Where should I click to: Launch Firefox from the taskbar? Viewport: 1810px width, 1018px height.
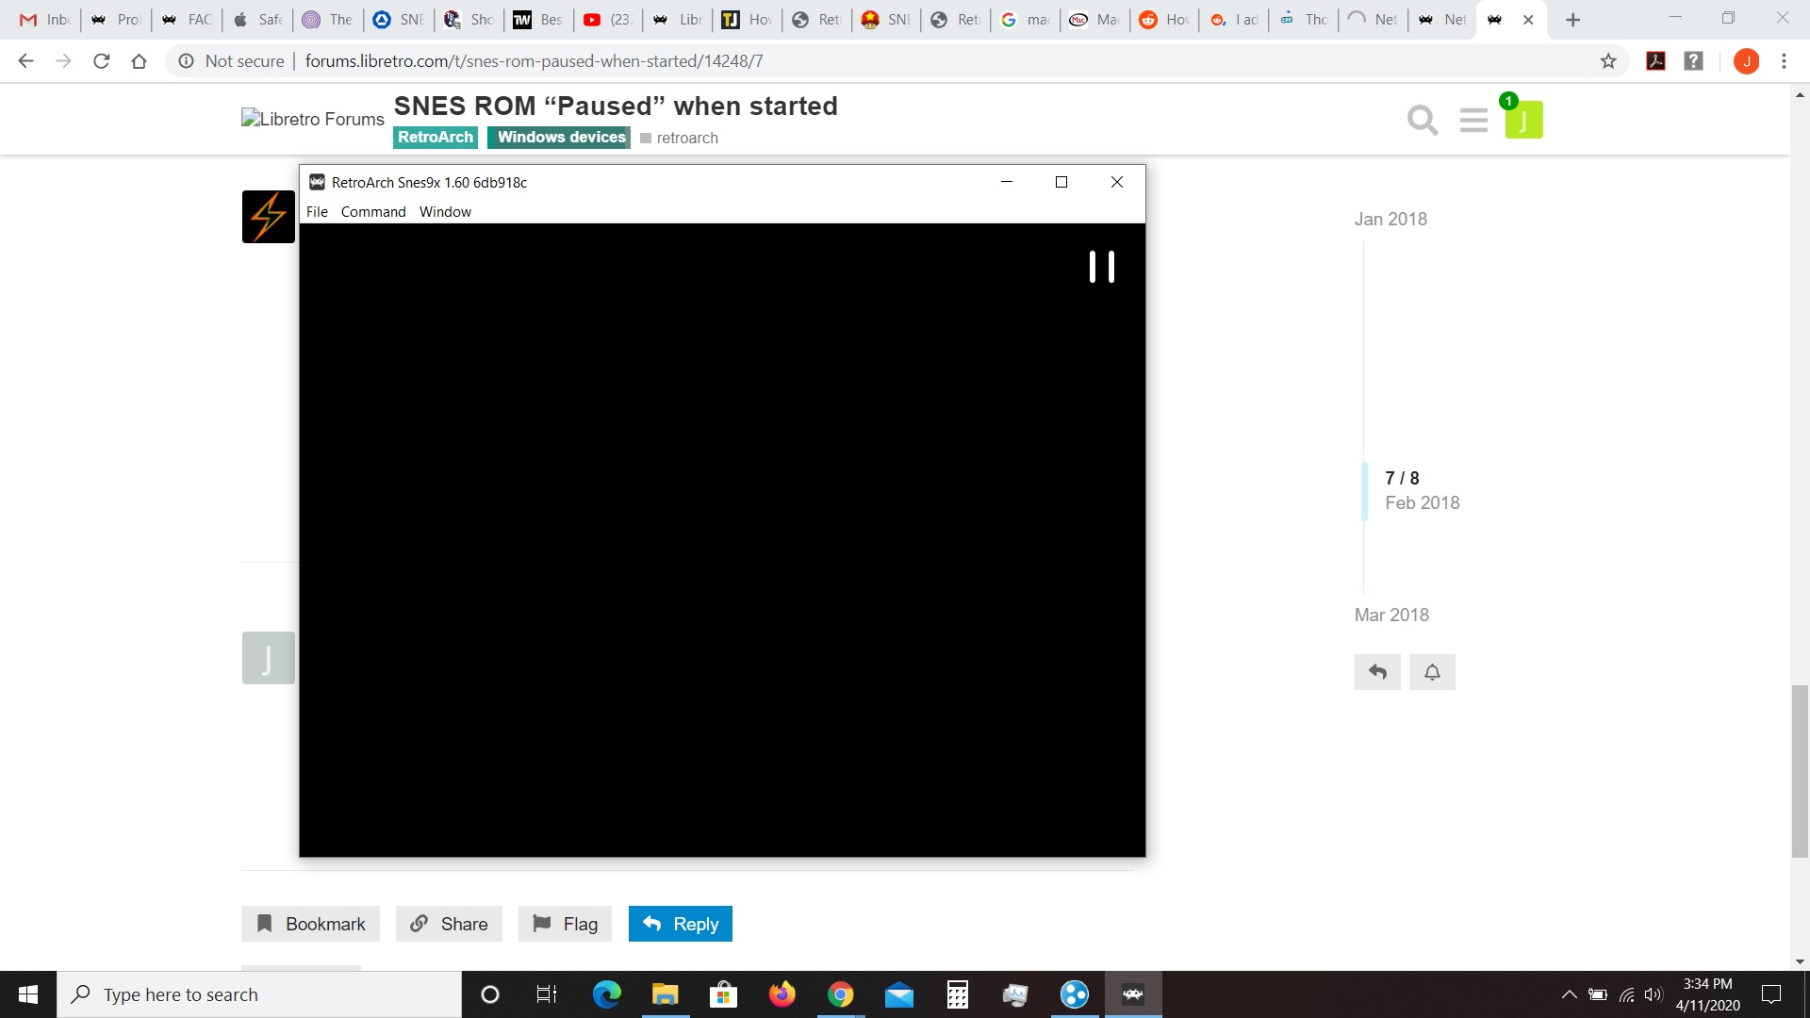[x=782, y=994]
